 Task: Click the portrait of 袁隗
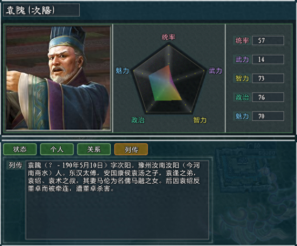coord(58,78)
